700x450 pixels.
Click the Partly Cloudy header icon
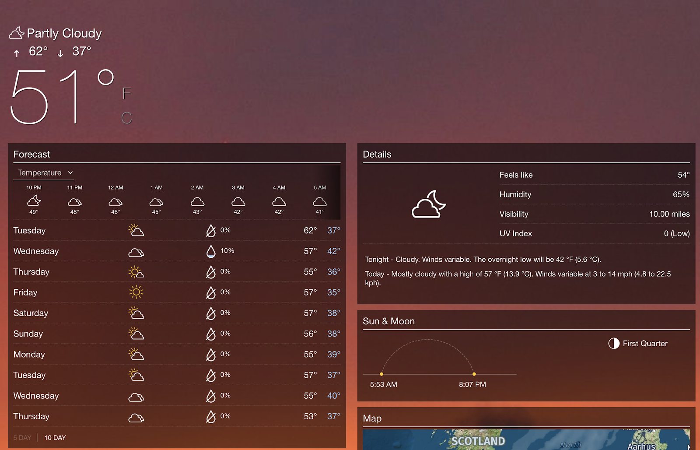pyautogui.click(x=17, y=33)
